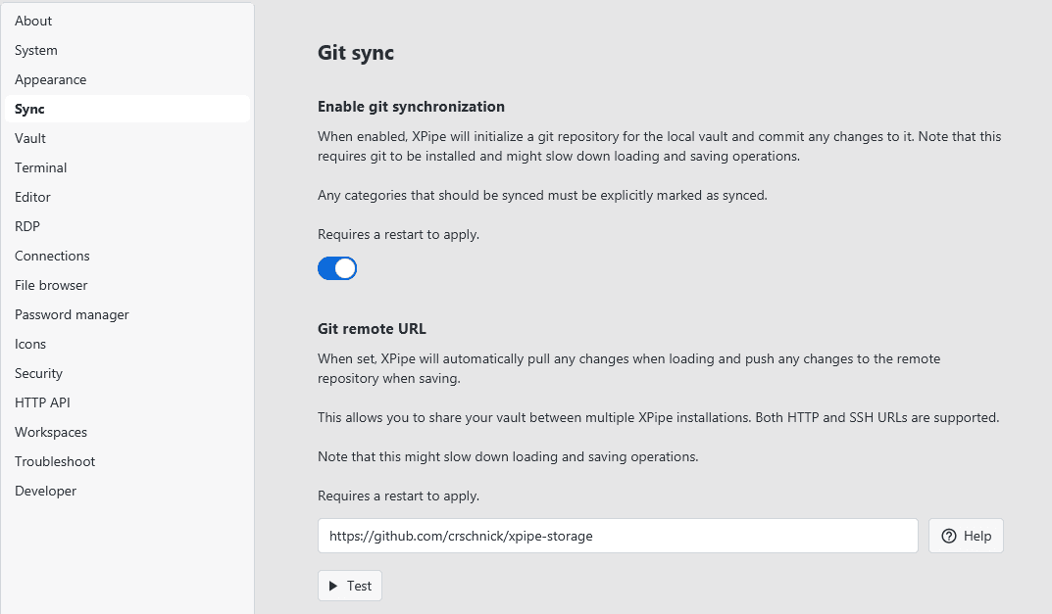Select the Workspaces category
1052x614 pixels.
[51, 432]
